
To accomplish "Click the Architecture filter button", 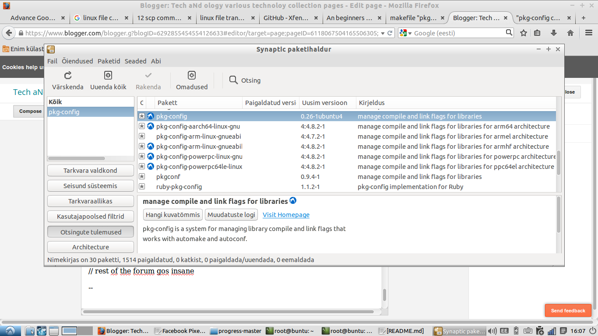I will pyautogui.click(x=90, y=247).
